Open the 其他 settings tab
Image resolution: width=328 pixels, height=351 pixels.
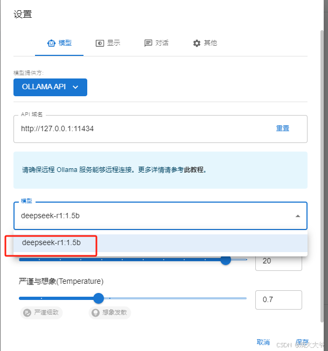click(205, 43)
